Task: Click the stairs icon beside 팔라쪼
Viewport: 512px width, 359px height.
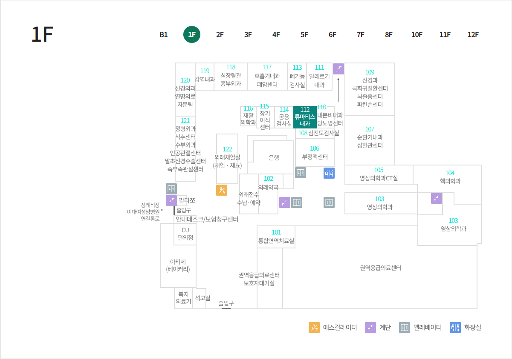Action: [171, 201]
